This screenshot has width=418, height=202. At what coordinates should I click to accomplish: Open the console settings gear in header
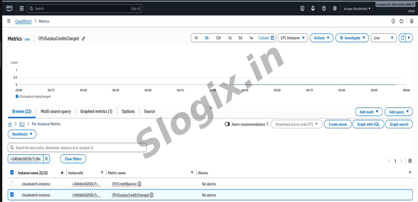coord(335,9)
